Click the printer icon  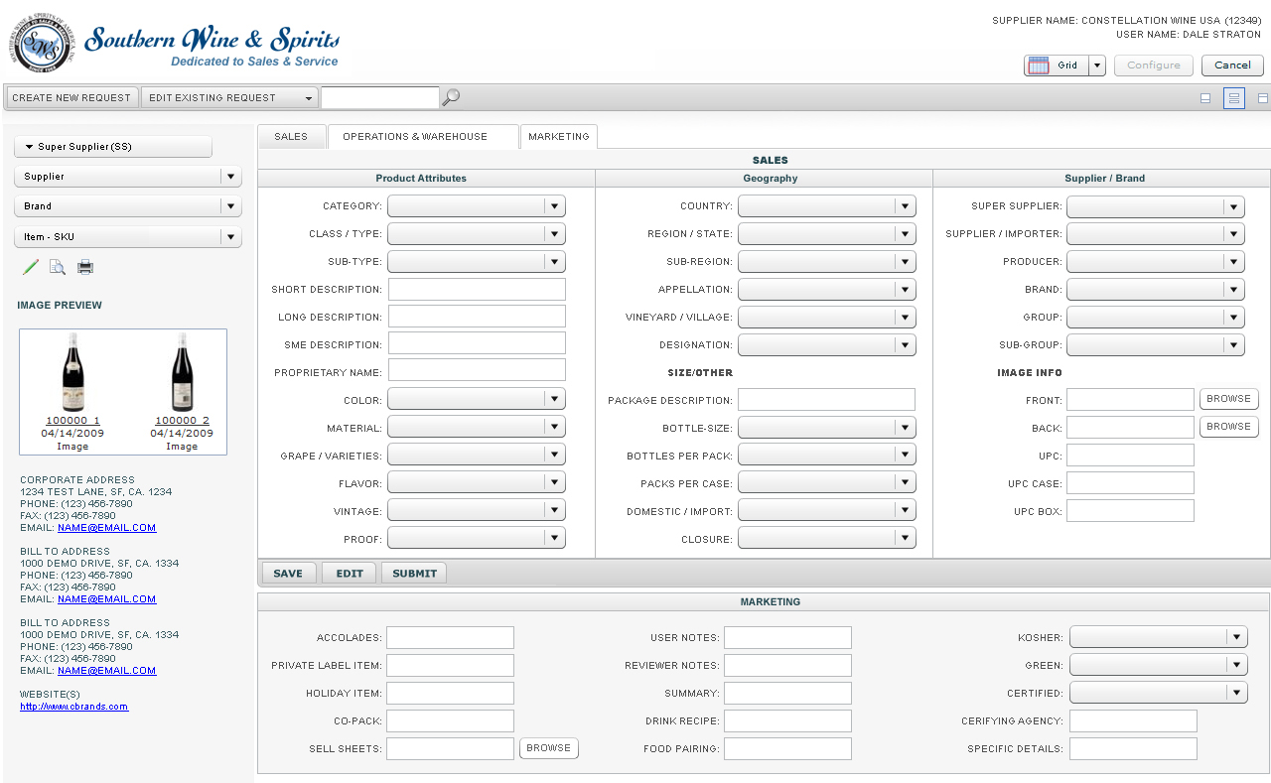coord(85,267)
